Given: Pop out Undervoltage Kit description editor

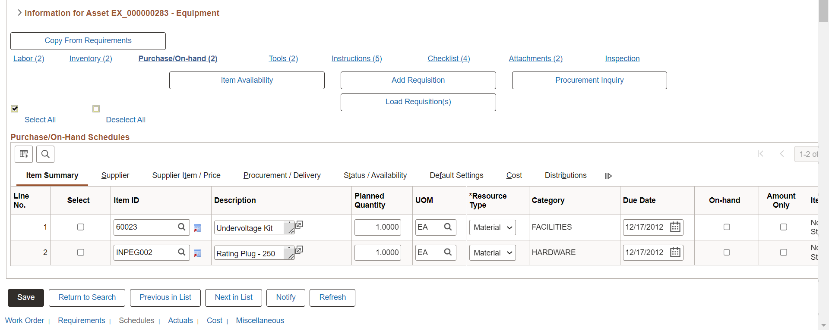Looking at the screenshot, I should (299, 224).
